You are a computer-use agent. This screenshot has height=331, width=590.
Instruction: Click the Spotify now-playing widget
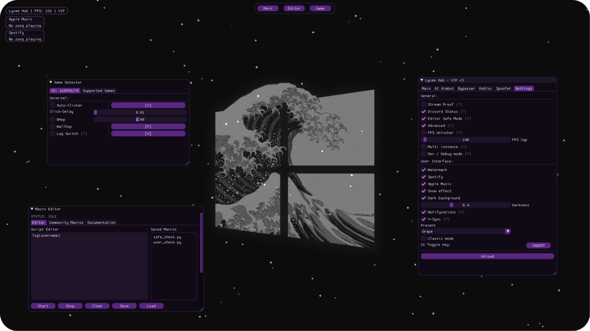point(25,36)
